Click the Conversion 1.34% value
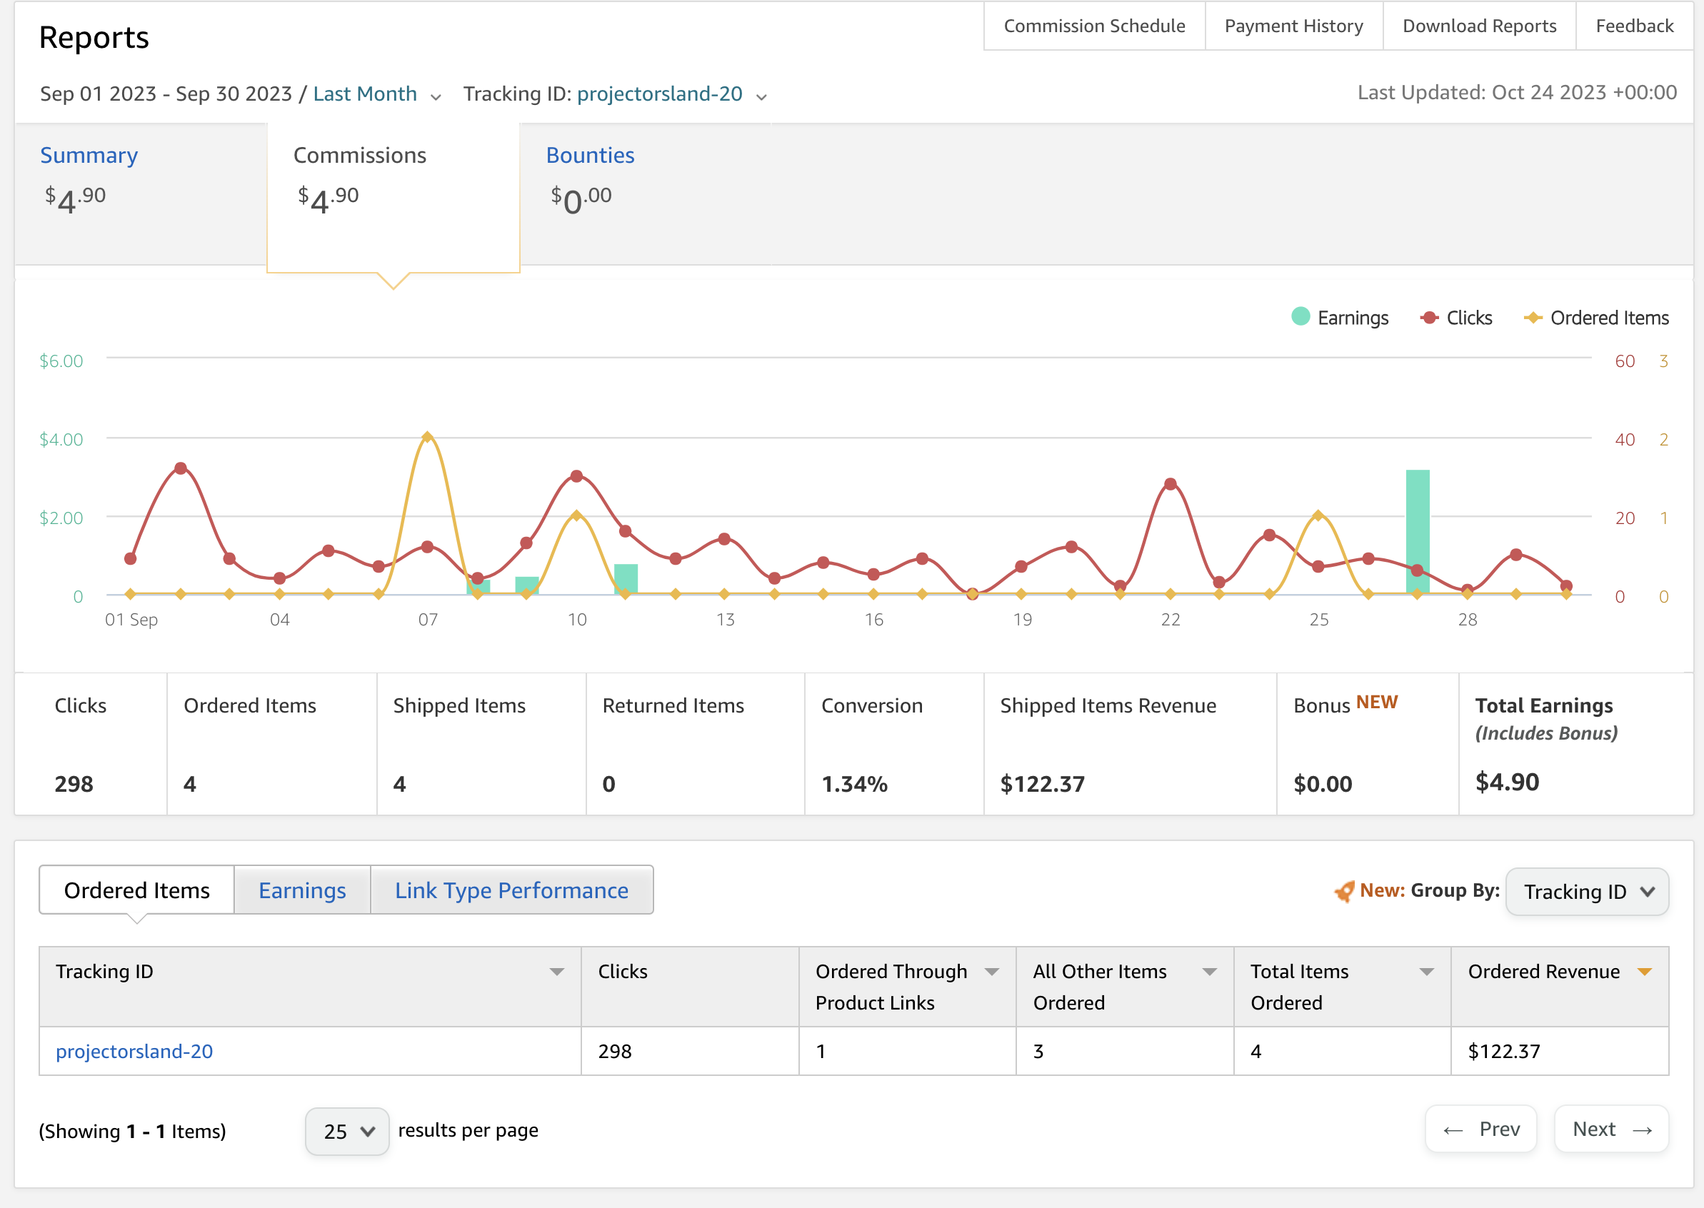Viewport: 1704px width, 1208px height. tap(854, 784)
